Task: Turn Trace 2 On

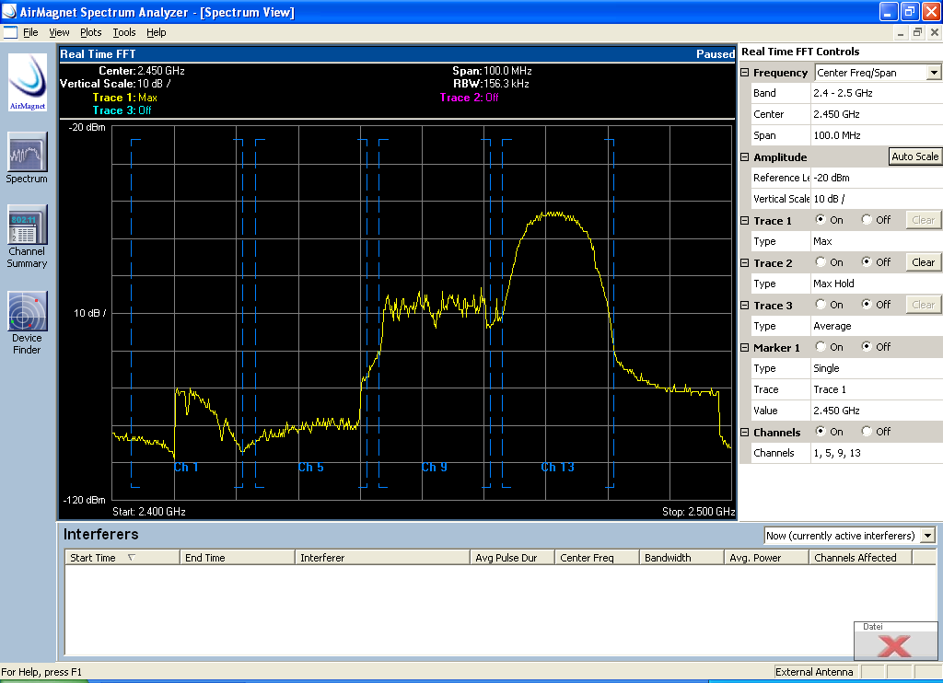Action: click(x=821, y=262)
